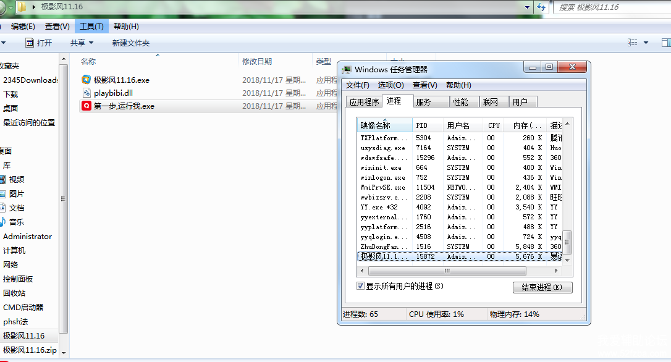Select 回收站 in the sidebar
The width and height of the screenshot is (671, 362).
coord(14,293)
